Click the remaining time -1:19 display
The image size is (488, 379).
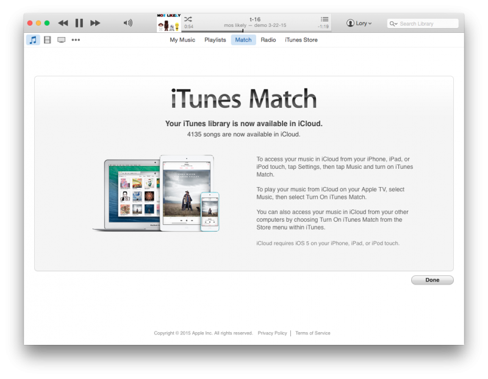pyautogui.click(x=323, y=27)
